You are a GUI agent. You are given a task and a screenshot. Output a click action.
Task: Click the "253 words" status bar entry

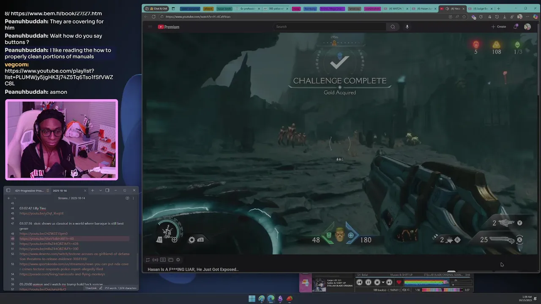pos(110,288)
